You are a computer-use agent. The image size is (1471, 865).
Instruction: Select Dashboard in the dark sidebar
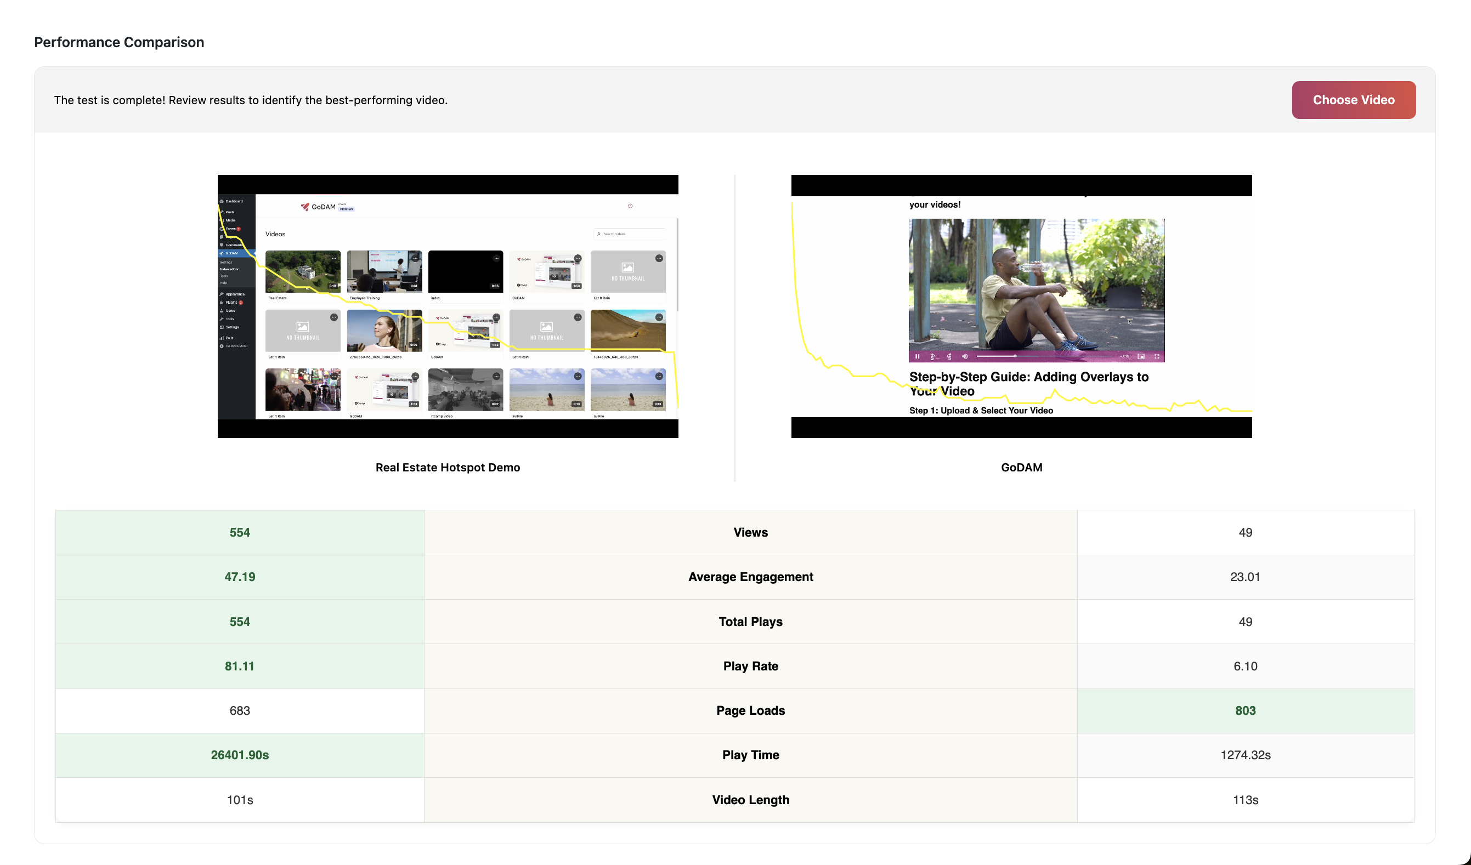click(234, 201)
